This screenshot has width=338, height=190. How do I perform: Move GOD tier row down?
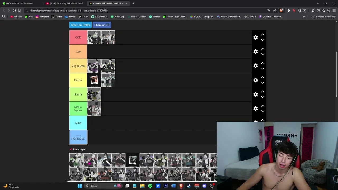pyautogui.click(x=262, y=40)
